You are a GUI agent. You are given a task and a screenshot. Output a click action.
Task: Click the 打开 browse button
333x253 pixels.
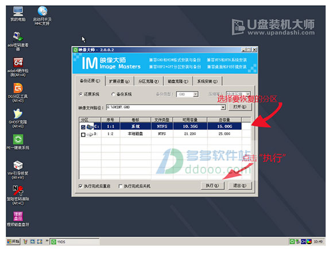coord(240,107)
